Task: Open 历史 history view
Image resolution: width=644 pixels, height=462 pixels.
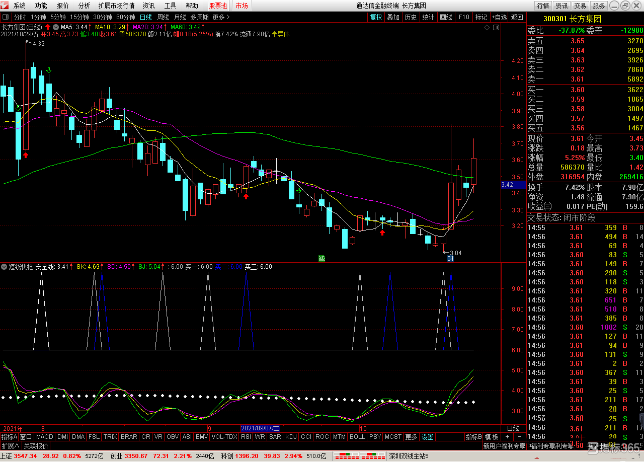Action: (411, 17)
